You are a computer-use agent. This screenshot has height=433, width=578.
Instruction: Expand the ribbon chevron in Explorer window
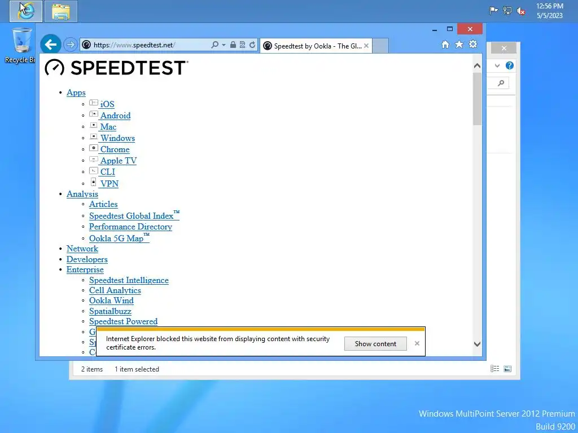pos(497,65)
